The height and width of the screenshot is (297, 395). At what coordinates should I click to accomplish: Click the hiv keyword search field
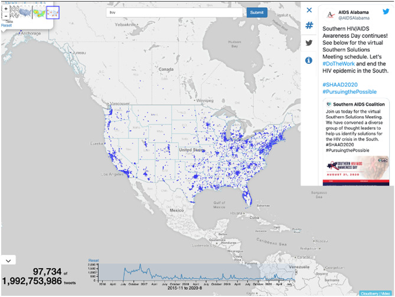(x=175, y=12)
